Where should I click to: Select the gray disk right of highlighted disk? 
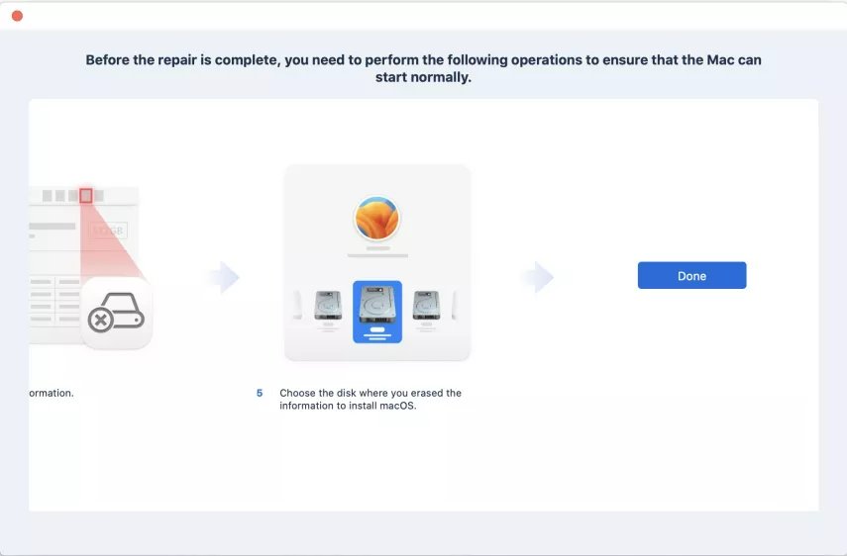coord(426,306)
